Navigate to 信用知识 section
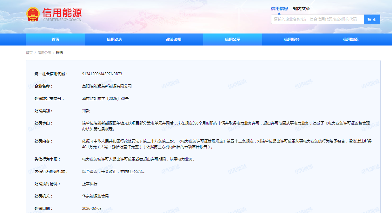Screen dimensions: 392x213 351,40
